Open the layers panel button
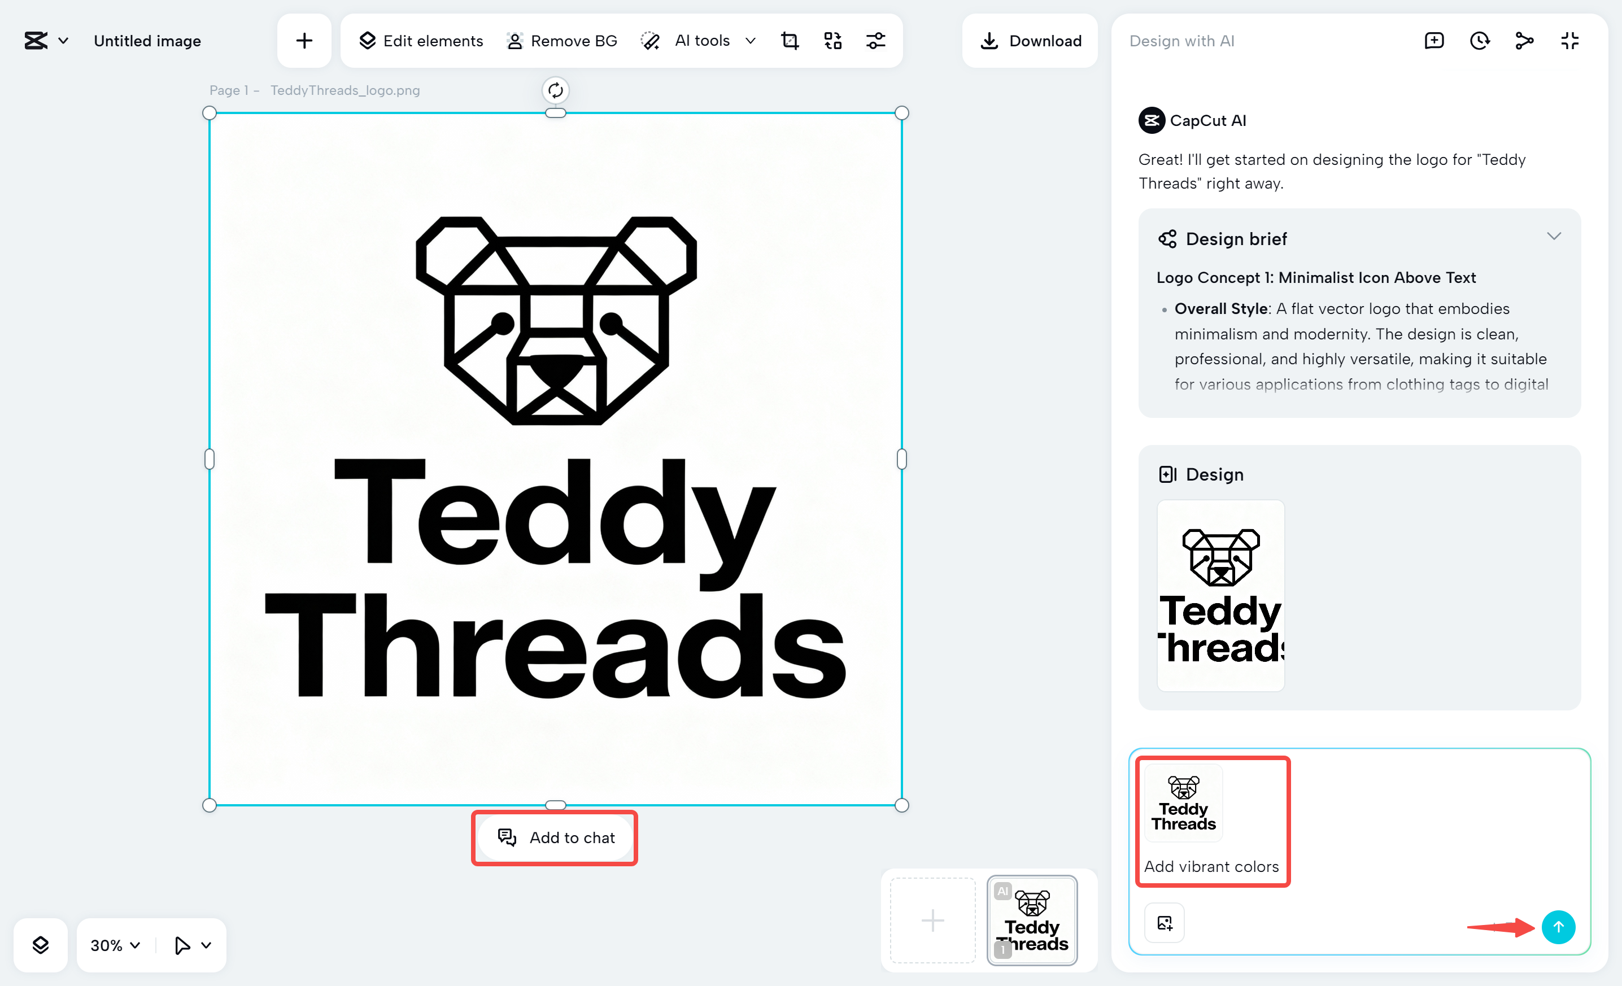This screenshot has height=986, width=1622. click(x=40, y=945)
